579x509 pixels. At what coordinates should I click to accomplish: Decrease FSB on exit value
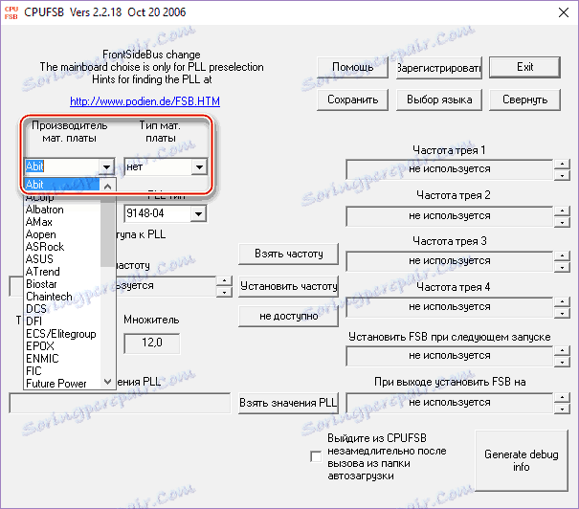[x=562, y=409]
